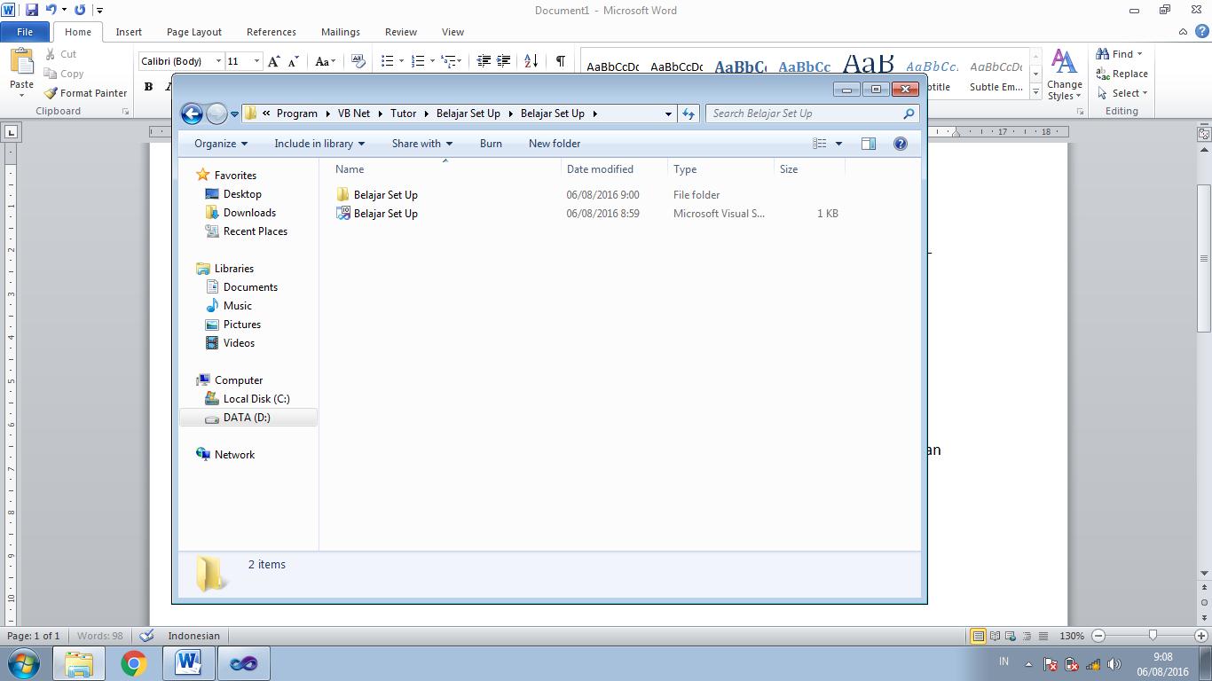Expand the Include in library dropdown
The image size is (1212, 681).
[x=319, y=144]
